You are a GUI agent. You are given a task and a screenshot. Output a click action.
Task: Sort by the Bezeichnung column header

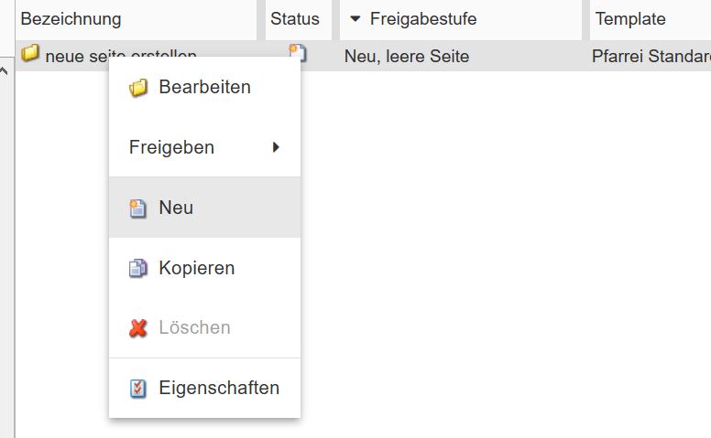pyautogui.click(x=71, y=19)
